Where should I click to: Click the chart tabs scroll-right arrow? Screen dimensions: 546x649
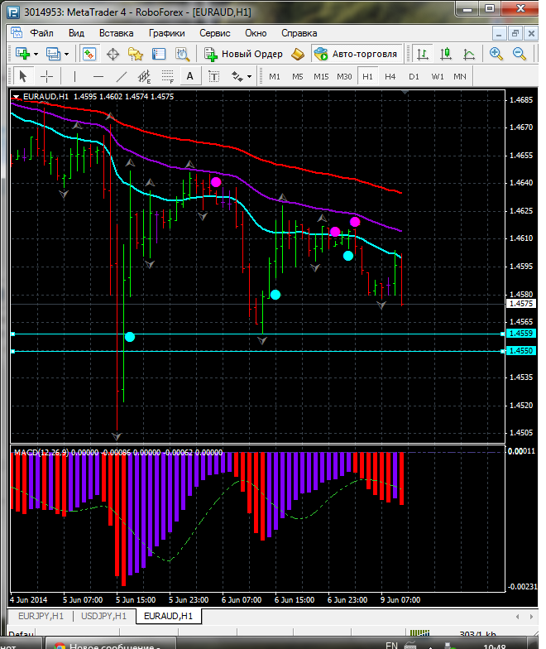(x=531, y=617)
